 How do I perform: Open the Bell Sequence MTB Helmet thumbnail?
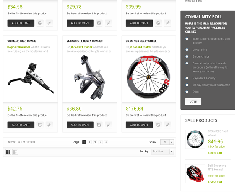point(195,173)
